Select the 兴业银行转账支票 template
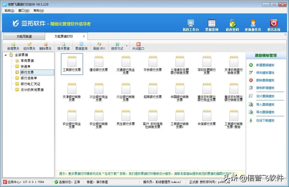The height and width of the screenshot is (187, 289). pos(126,92)
